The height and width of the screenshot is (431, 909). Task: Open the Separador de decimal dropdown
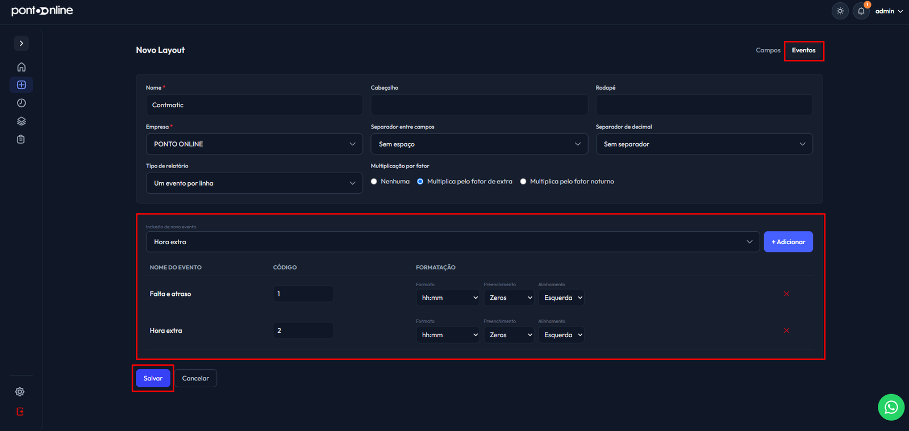pos(704,144)
